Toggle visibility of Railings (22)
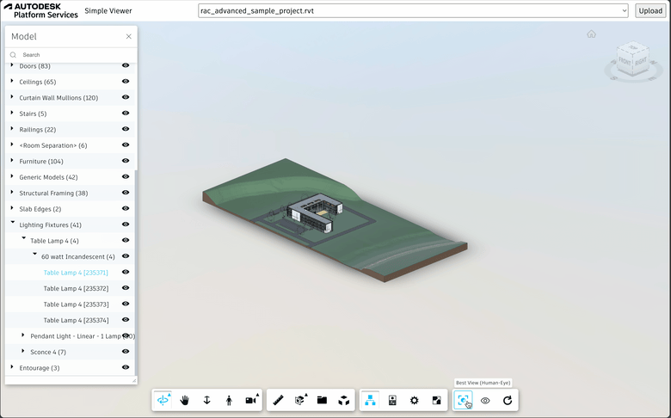 tap(126, 129)
